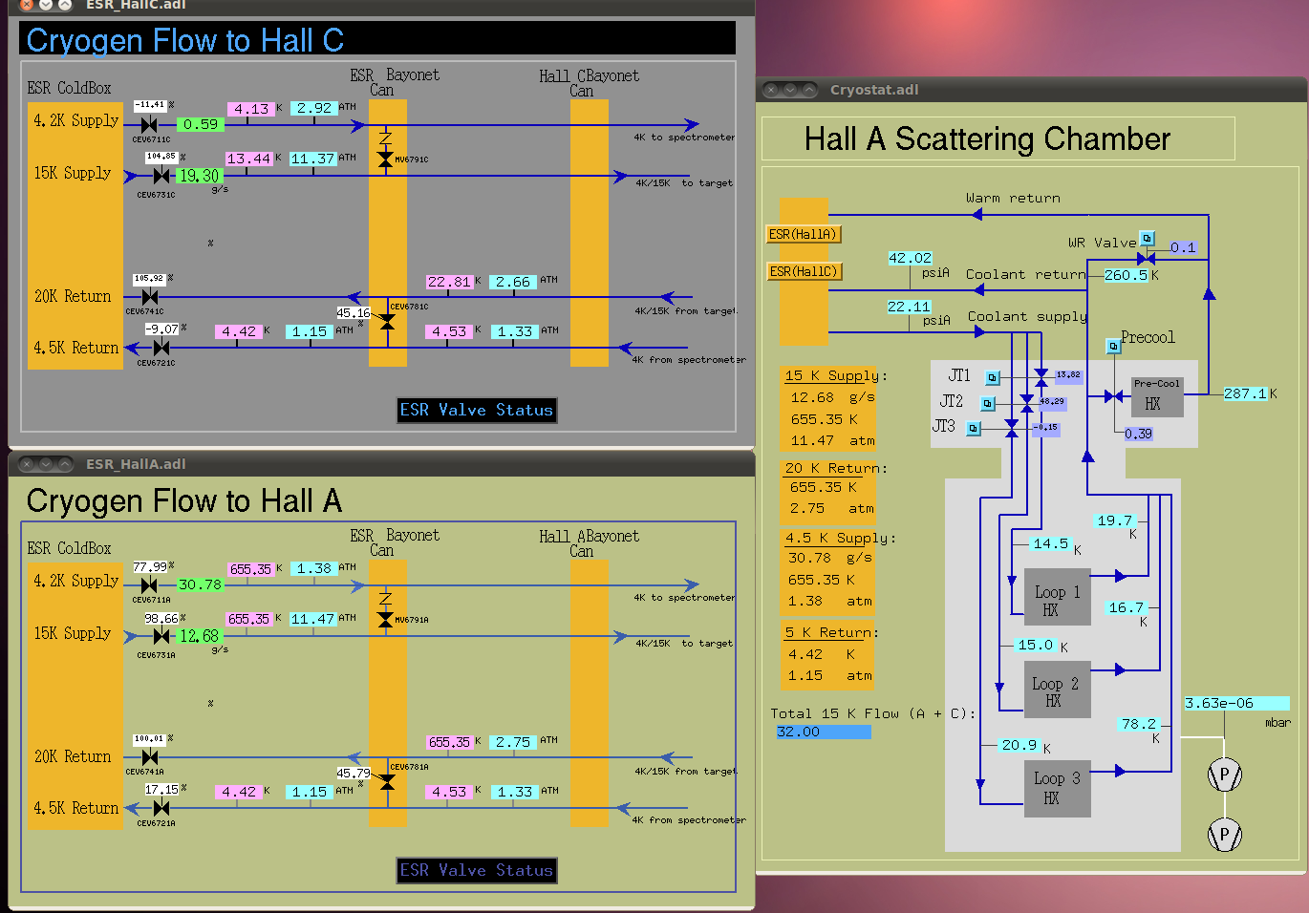
Task: Click the 19.7 K temperature readout
Action: point(1114,520)
